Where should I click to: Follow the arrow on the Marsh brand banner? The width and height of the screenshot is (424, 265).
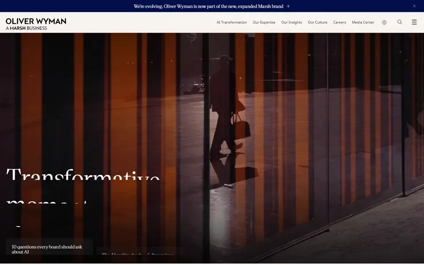click(x=288, y=6)
